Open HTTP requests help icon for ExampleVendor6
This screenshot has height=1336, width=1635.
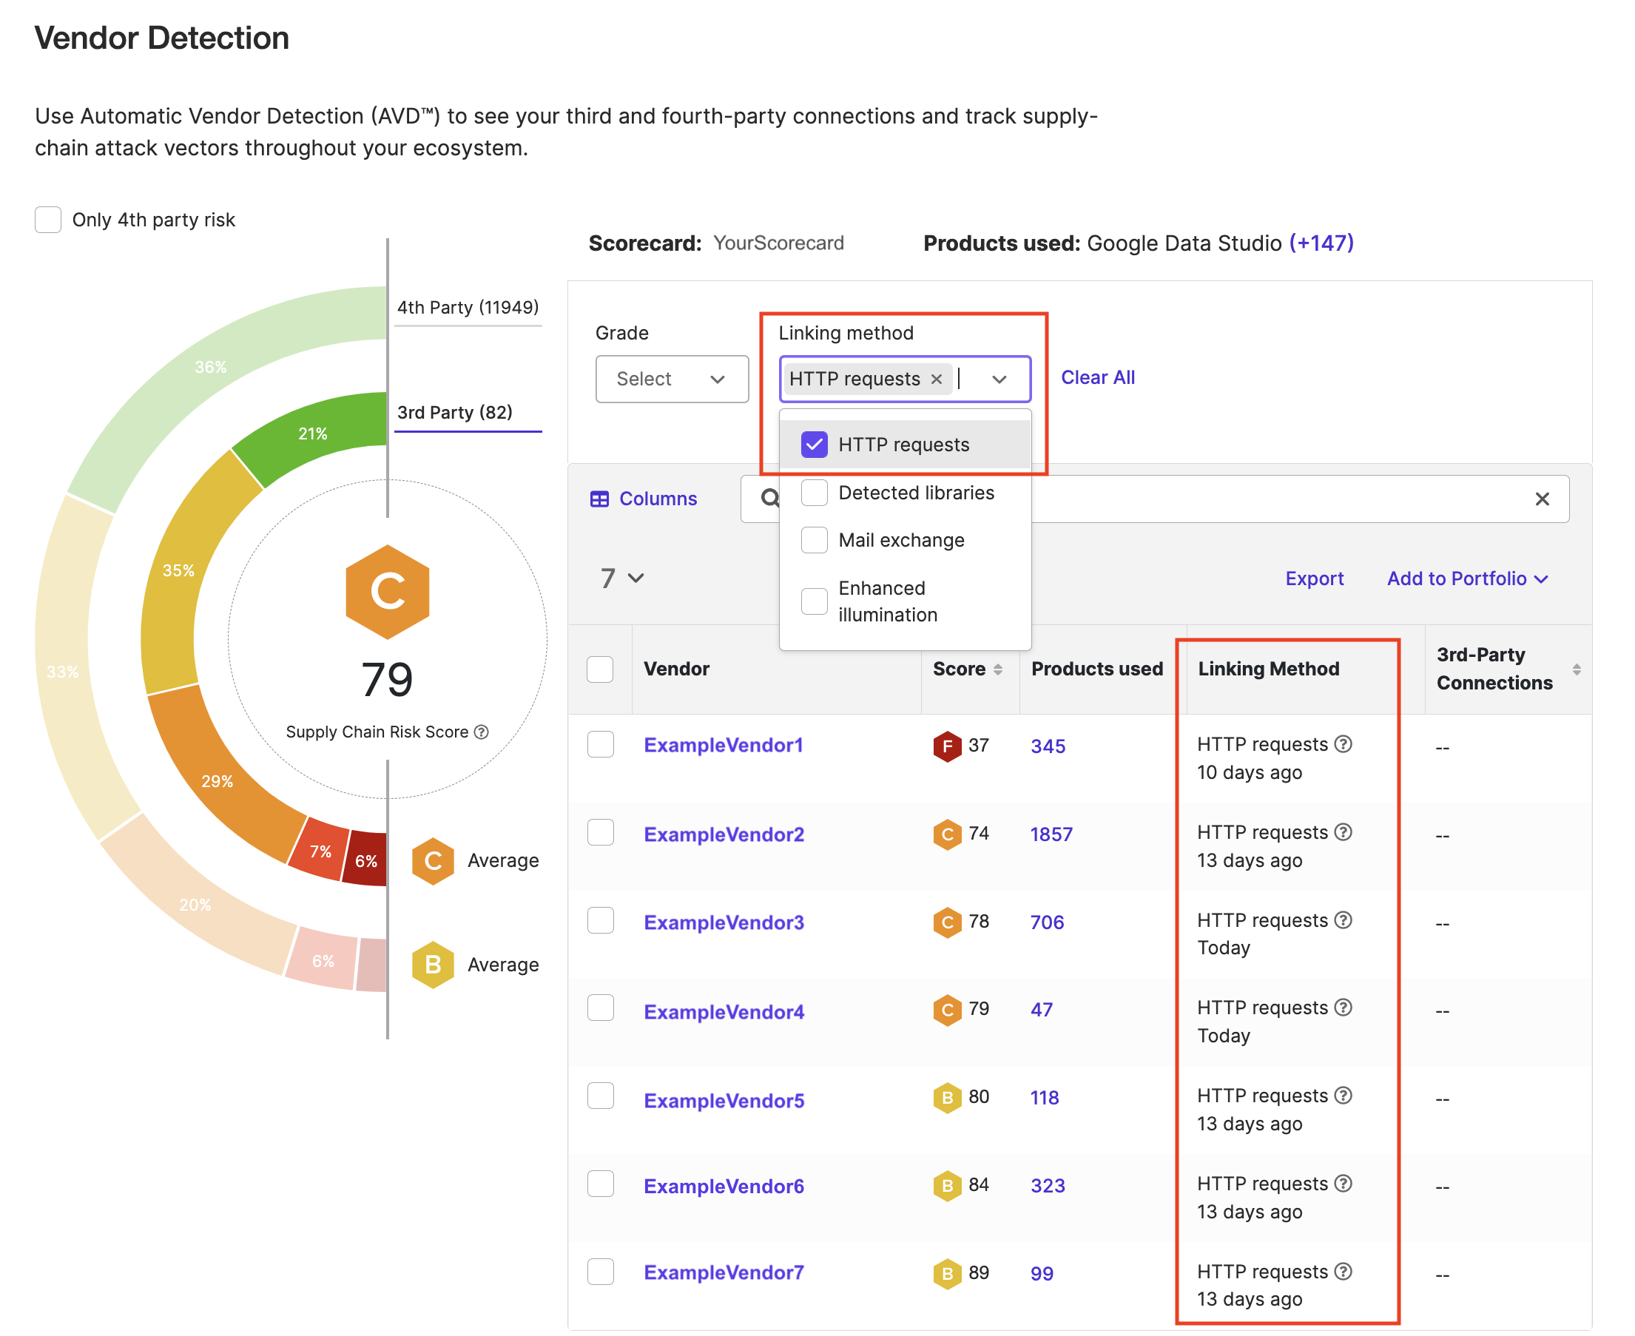click(x=1343, y=1183)
